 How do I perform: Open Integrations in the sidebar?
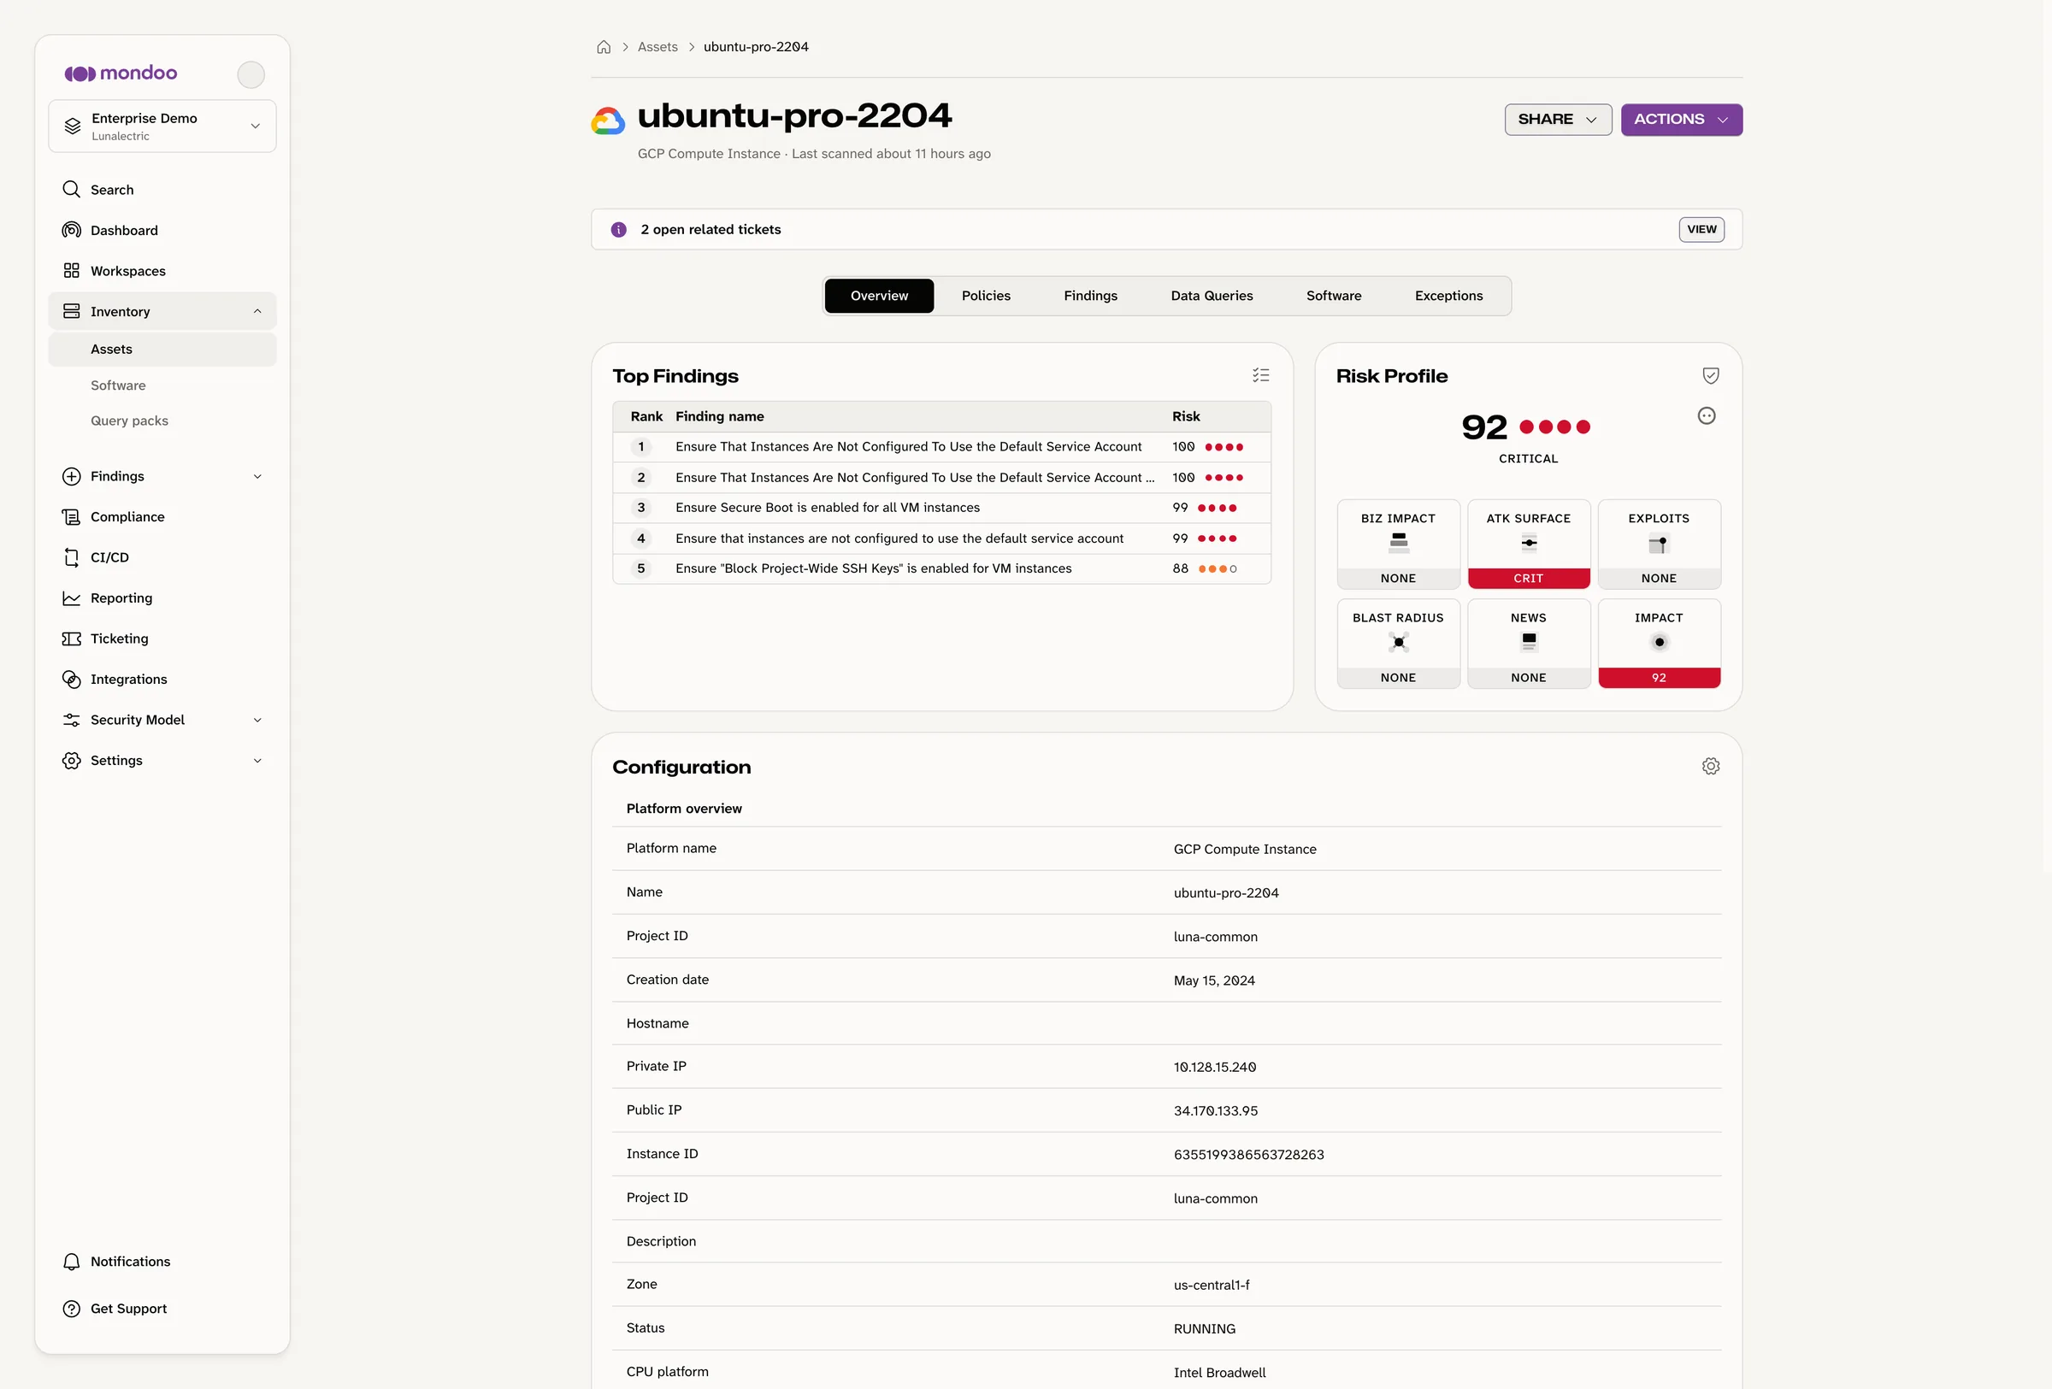pyautogui.click(x=162, y=679)
